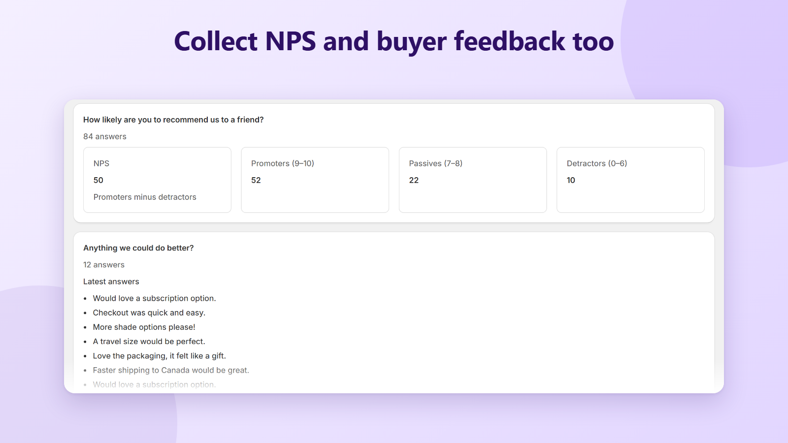The image size is (788, 443).
Task: Select 'Anything we could do better?' question
Action: [x=138, y=248]
